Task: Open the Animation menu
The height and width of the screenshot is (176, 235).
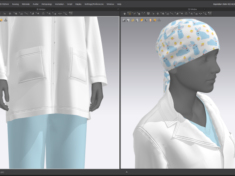Action: click(x=59, y=4)
